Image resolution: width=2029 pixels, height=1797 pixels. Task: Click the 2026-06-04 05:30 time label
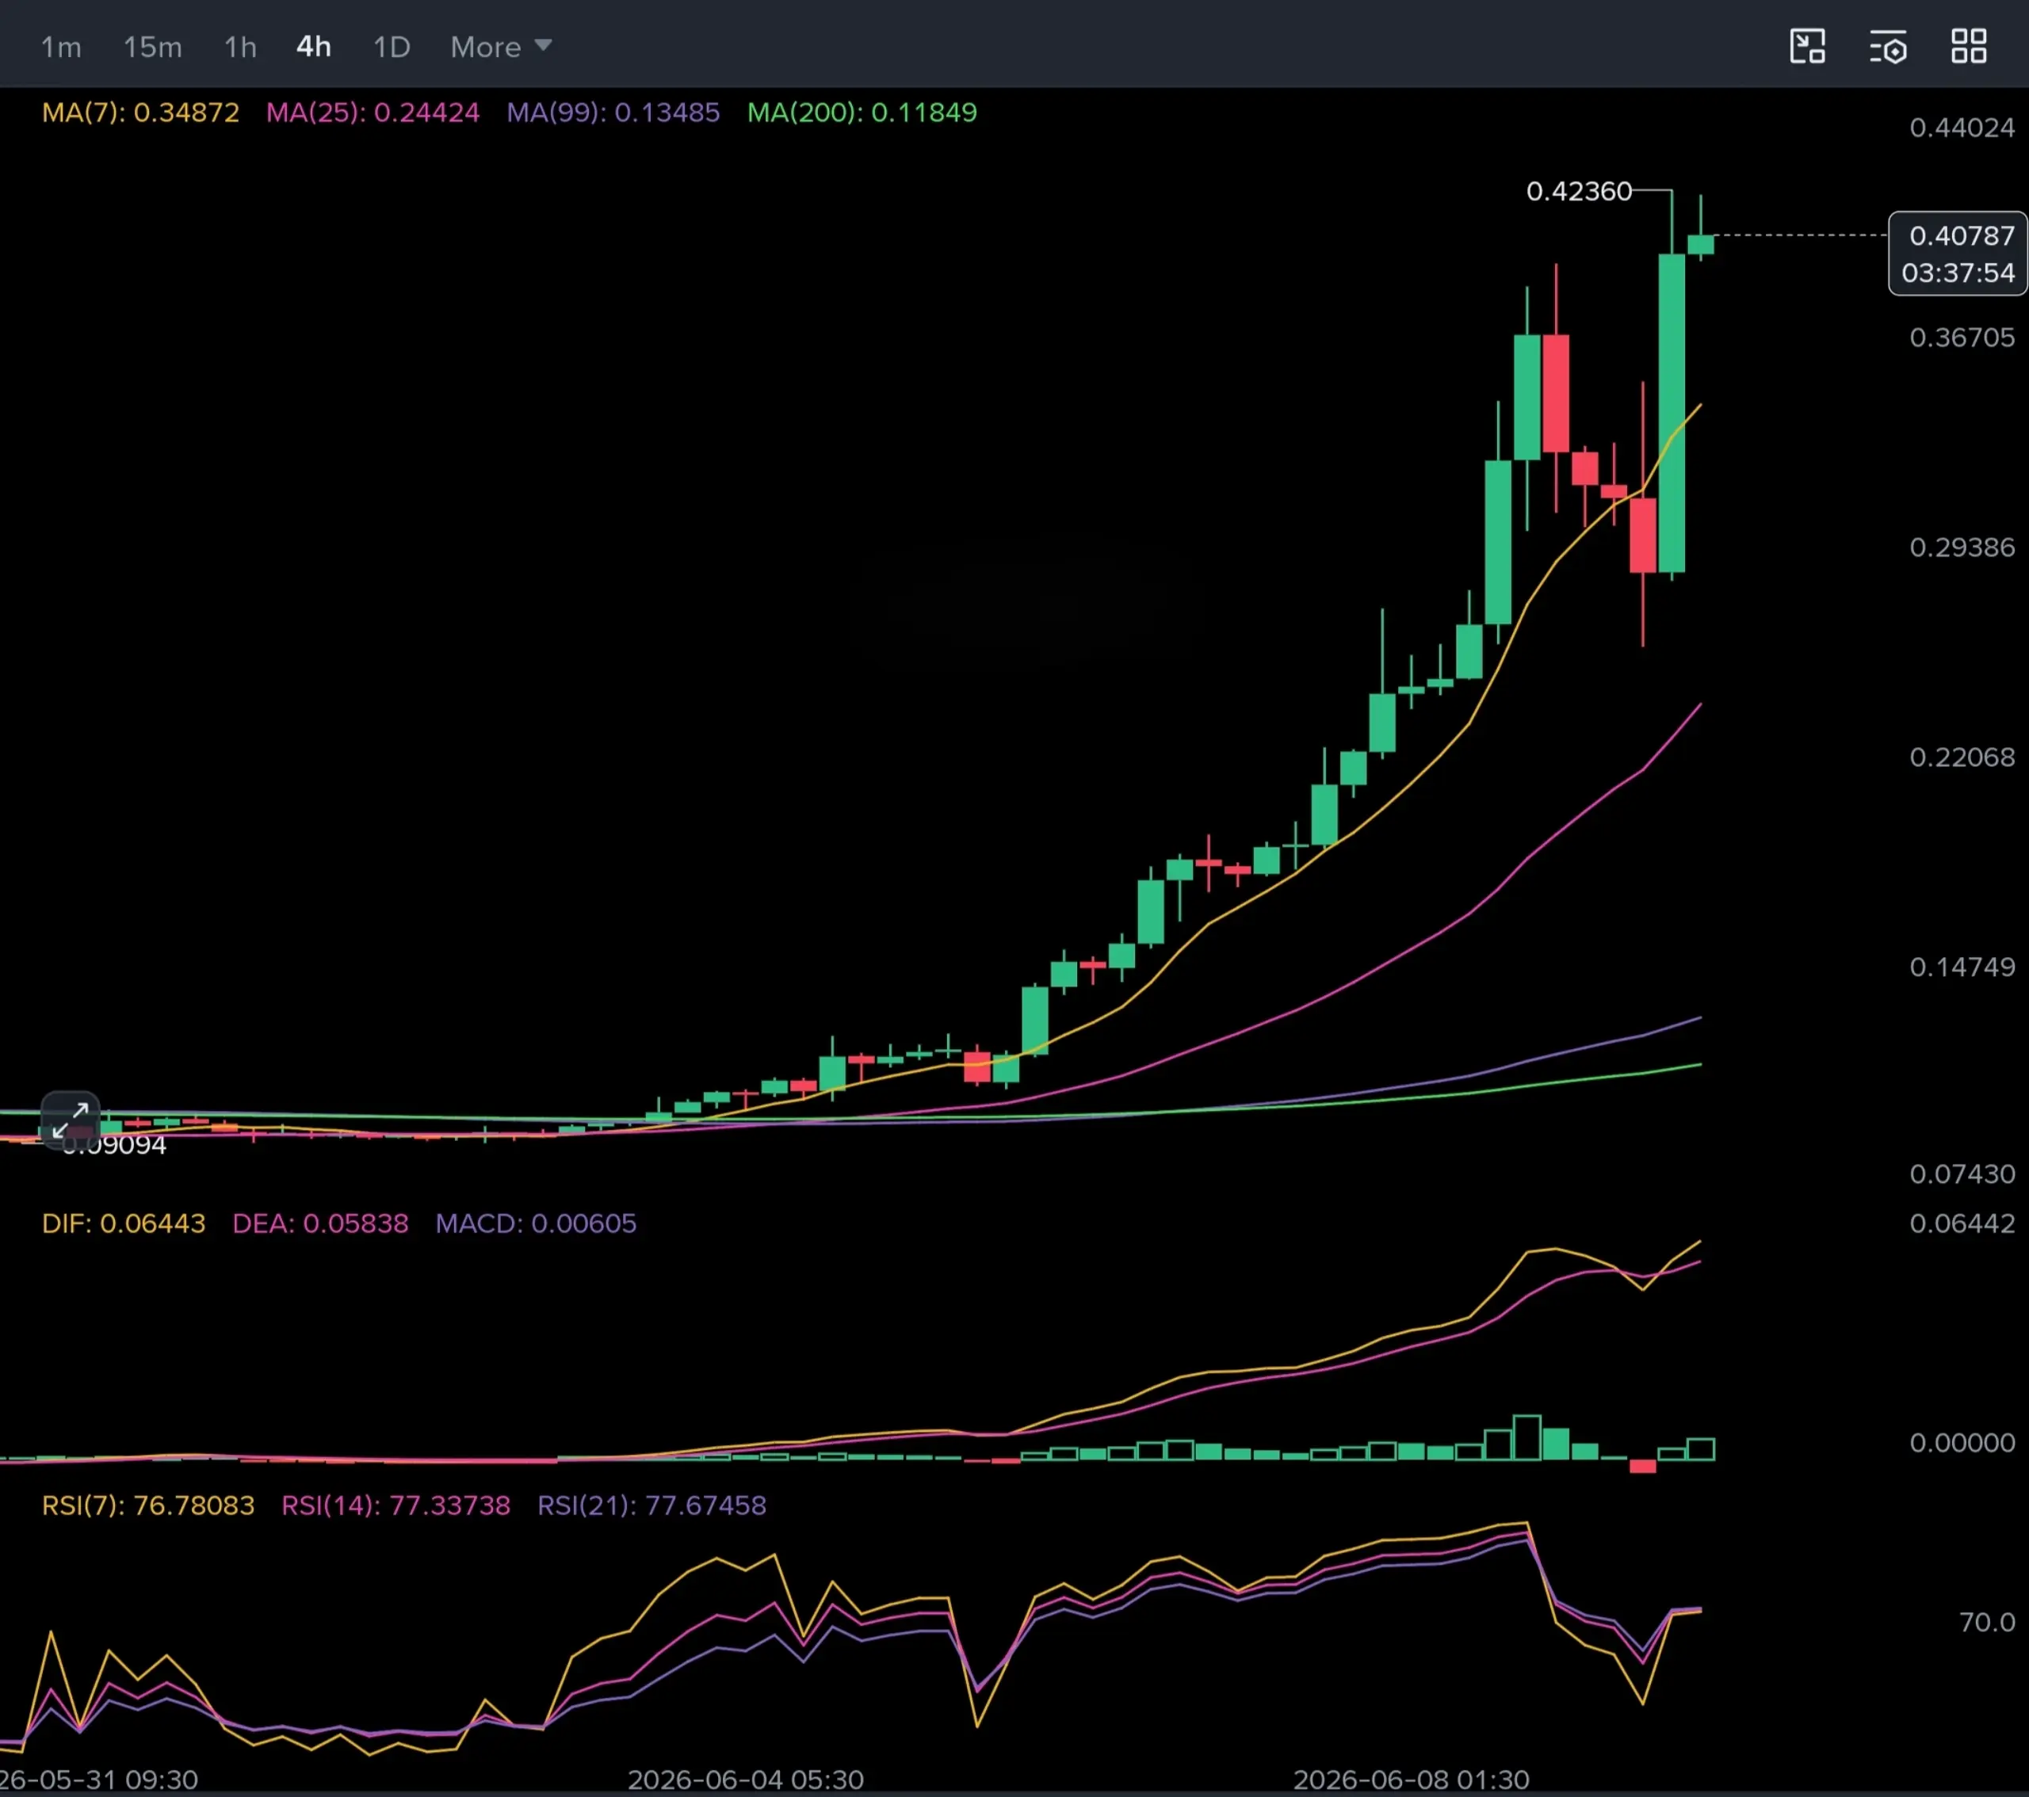pos(744,1779)
